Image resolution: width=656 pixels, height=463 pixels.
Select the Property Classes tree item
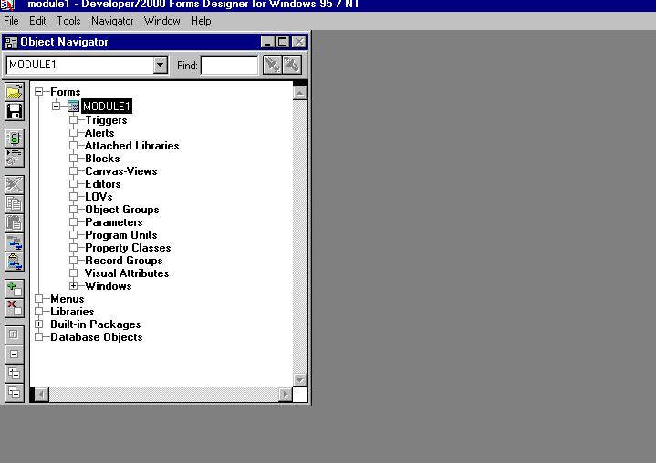coord(128,248)
